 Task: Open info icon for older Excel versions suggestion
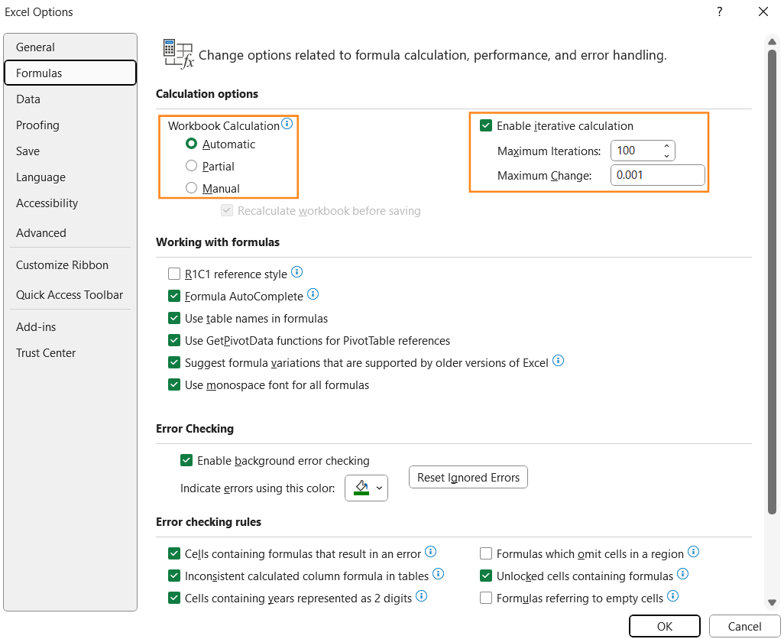pos(559,361)
